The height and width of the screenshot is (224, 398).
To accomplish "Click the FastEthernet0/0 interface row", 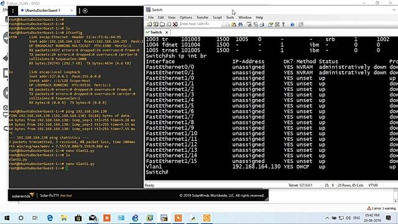I will point(272,67).
